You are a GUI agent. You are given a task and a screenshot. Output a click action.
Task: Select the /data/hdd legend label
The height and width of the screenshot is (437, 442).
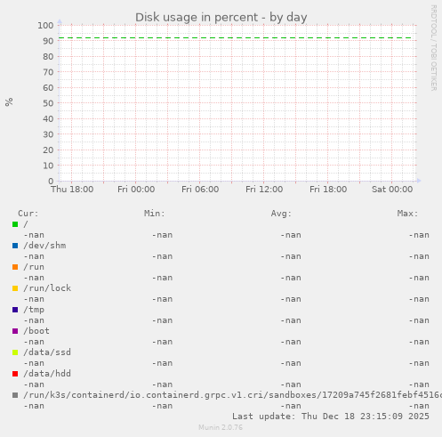tap(47, 374)
